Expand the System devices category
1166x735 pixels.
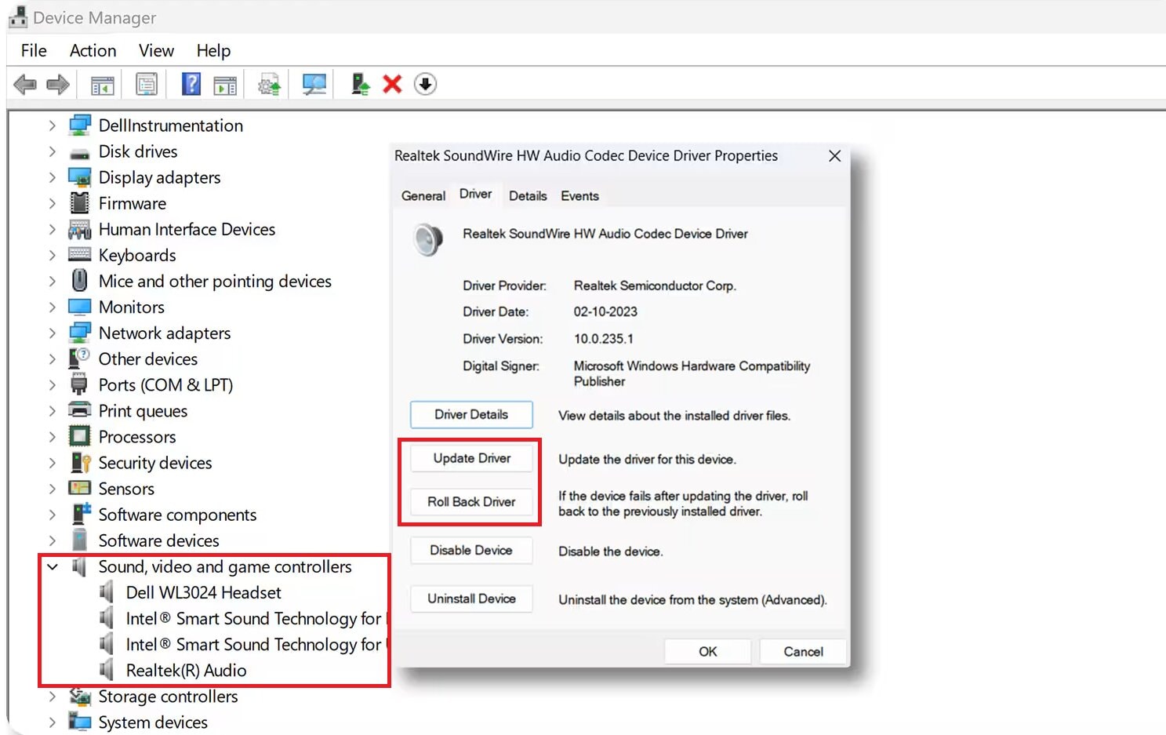pyautogui.click(x=52, y=722)
